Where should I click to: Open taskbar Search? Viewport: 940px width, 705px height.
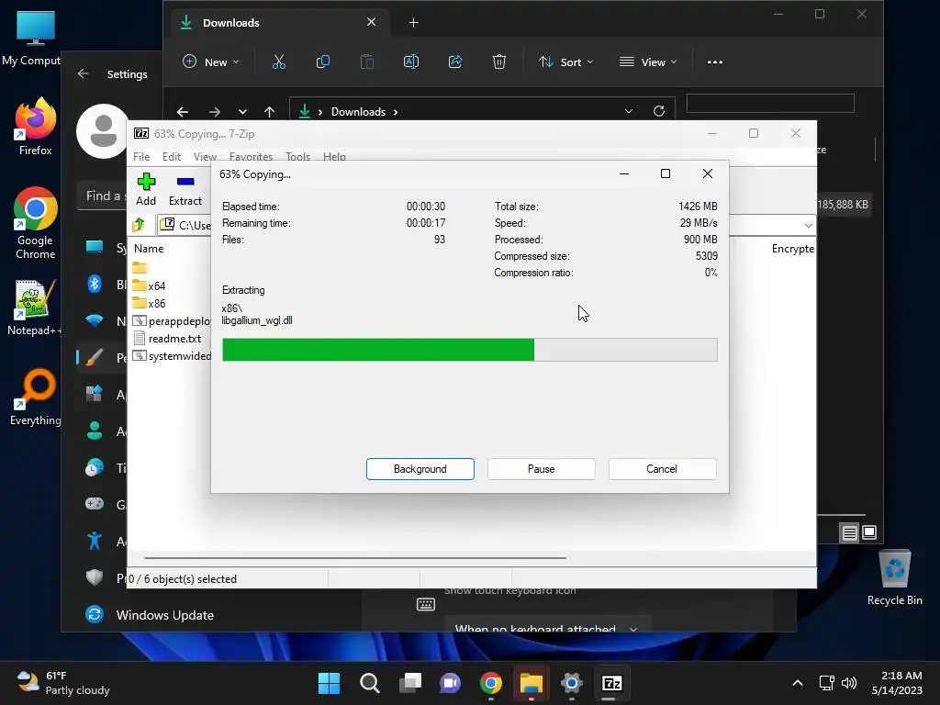(x=369, y=683)
